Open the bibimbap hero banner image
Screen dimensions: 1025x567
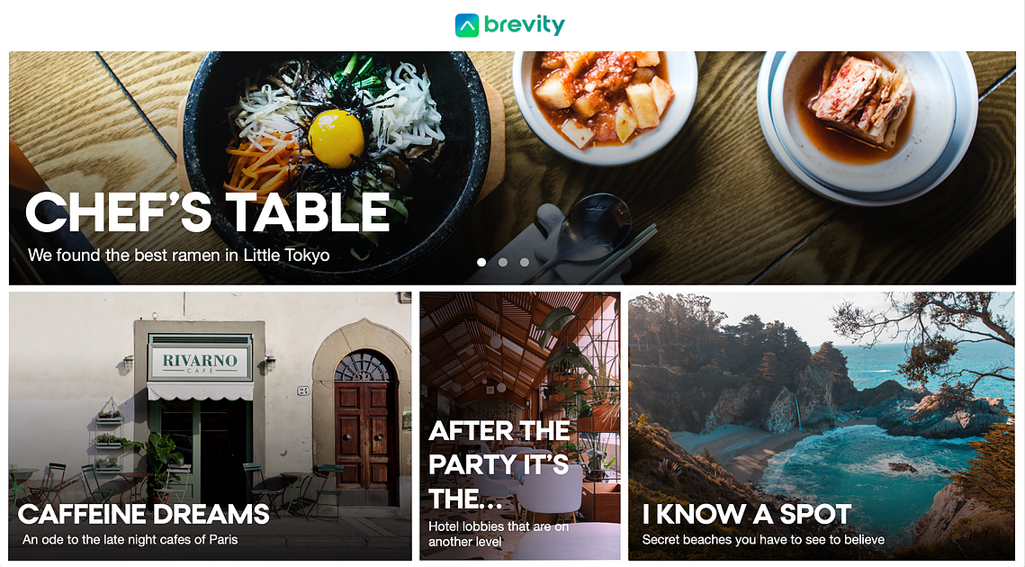pos(512,167)
